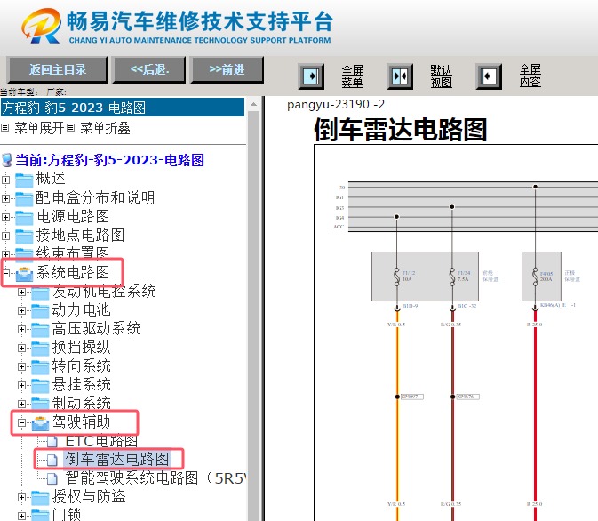Click the folder icon next to 授权与防盗
The width and height of the screenshot is (598, 521).
pyautogui.click(x=40, y=498)
